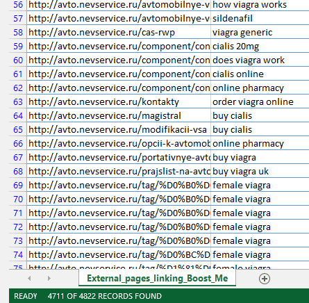Select the 'sildenafil' cell
This screenshot has width=309, height=303.
[x=260, y=19]
